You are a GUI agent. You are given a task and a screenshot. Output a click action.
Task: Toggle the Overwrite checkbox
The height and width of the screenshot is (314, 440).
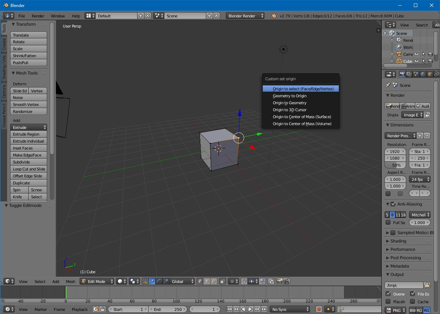tap(388, 294)
